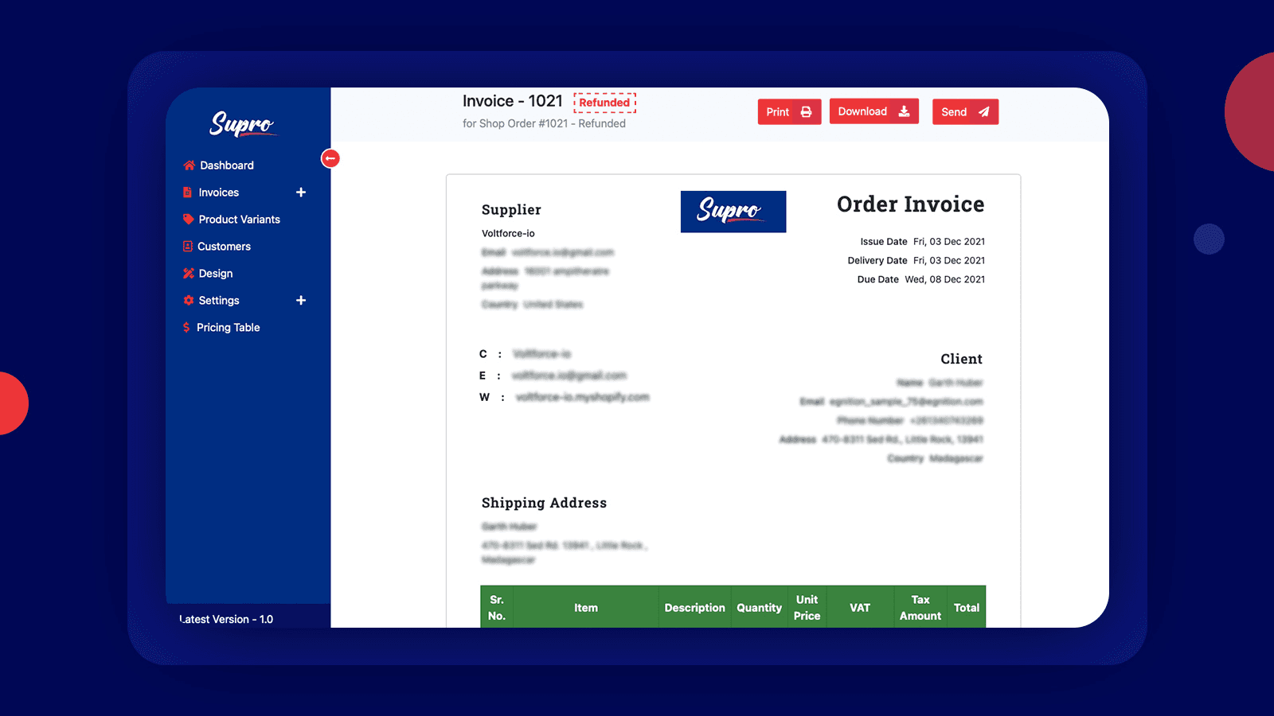The image size is (1274, 716).
Task: Click the Send button
Action: (x=965, y=111)
